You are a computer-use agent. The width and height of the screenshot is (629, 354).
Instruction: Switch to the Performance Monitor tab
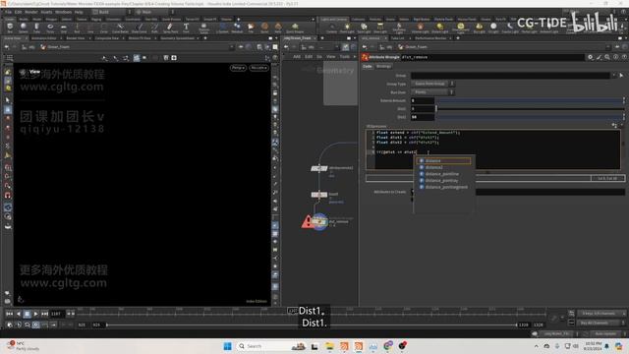pyautogui.click(x=430, y=38)
